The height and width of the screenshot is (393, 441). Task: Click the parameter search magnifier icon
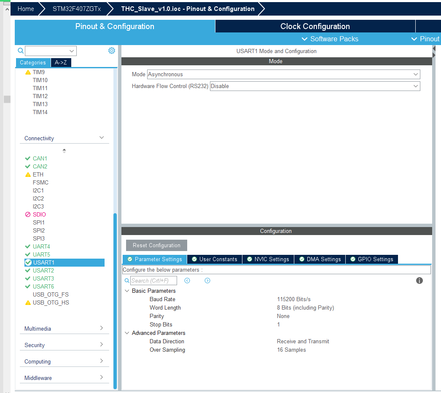(127, 281)
